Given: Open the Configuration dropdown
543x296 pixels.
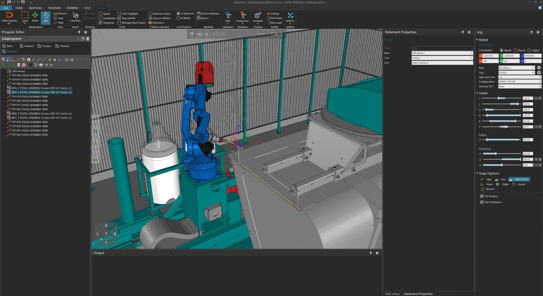Looking at the screenshot, I should coord(519,82).
